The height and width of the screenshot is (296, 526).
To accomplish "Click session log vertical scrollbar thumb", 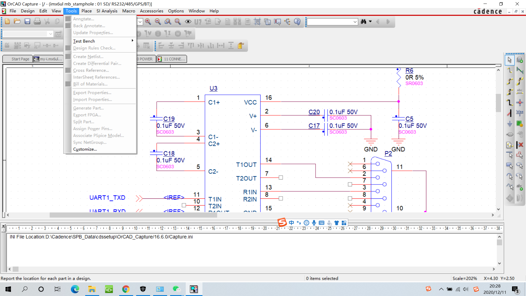I will (499, 242).
